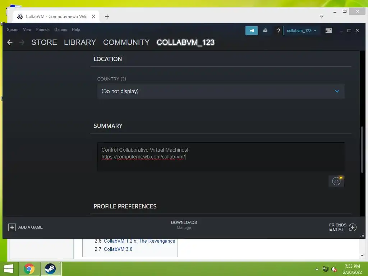Click the Steam taskbar icon

[x=50, y=269]
